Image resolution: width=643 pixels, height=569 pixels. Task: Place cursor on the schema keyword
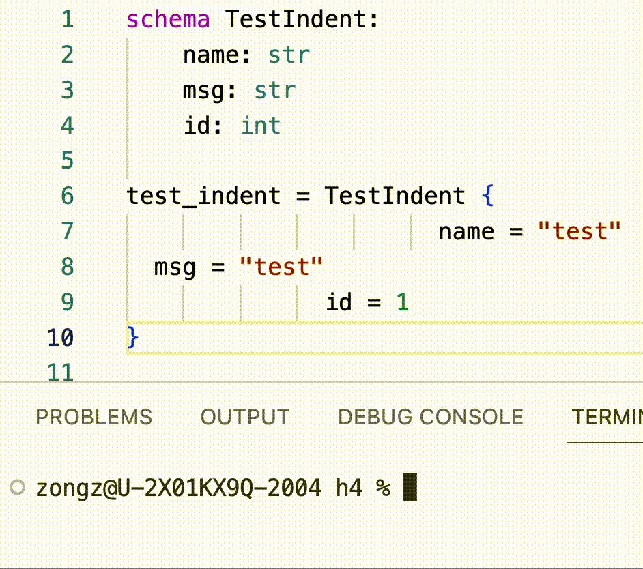click(x=168, y=19)
